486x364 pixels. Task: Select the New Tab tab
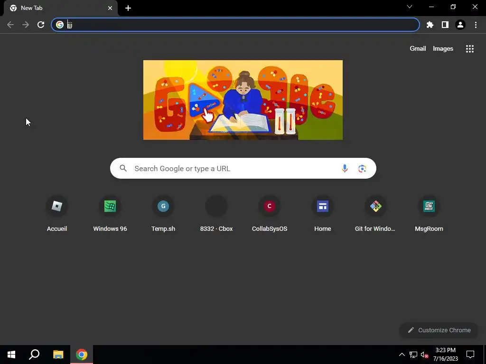[60, 8]
